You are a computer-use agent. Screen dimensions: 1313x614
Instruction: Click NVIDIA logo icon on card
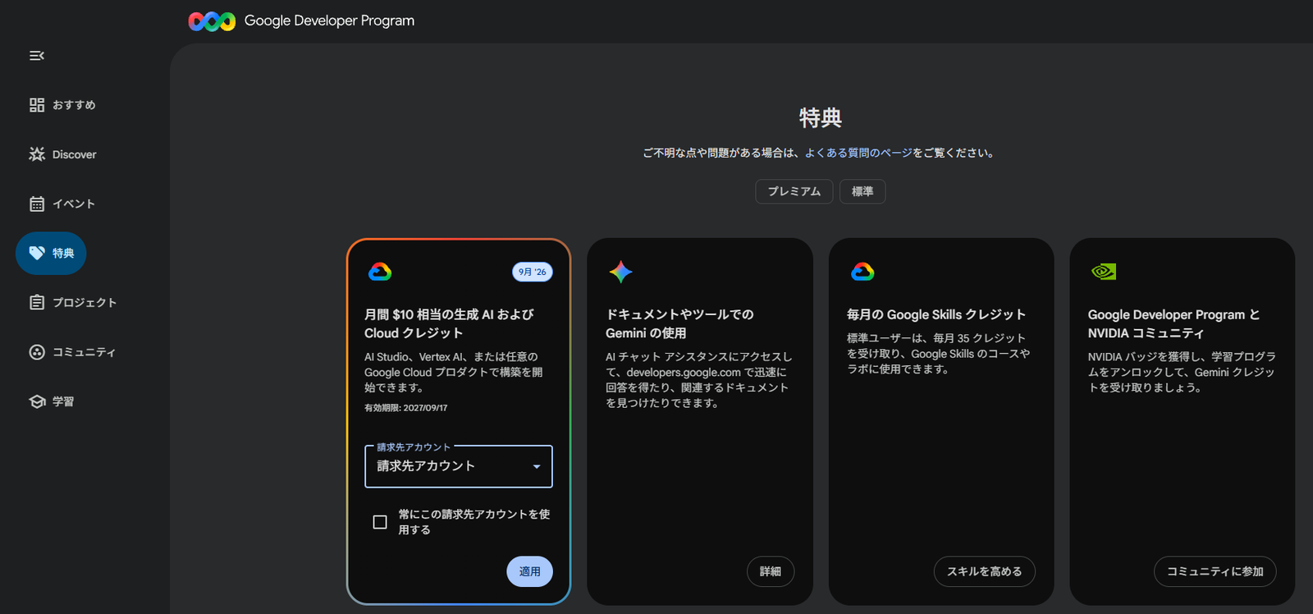[1104, 272]
